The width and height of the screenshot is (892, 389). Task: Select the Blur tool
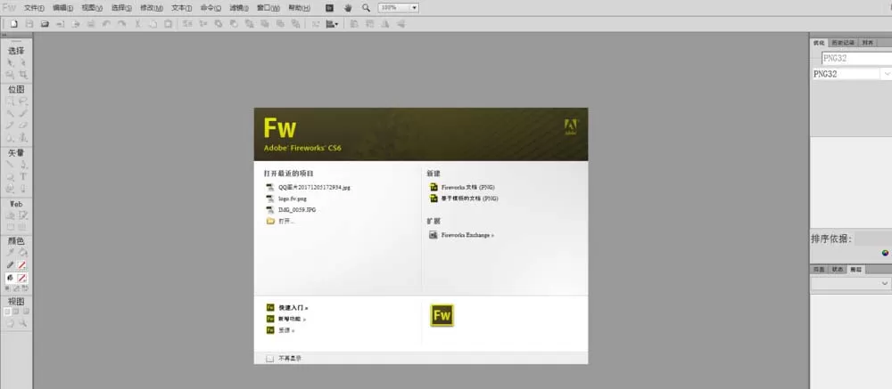[10, 137]
